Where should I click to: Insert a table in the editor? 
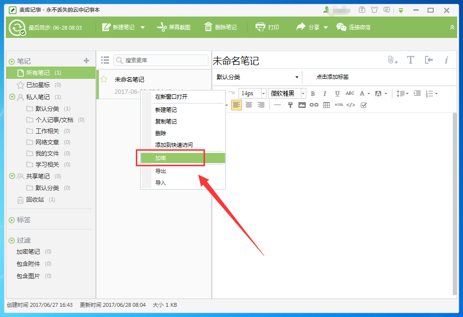pyautogui.click(x=326, y=105)
